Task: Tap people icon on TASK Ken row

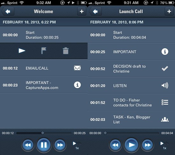Action: click(165, 119)
